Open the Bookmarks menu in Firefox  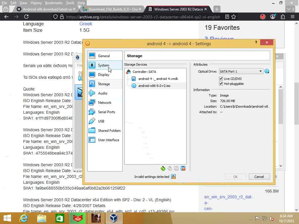(54, 3)
